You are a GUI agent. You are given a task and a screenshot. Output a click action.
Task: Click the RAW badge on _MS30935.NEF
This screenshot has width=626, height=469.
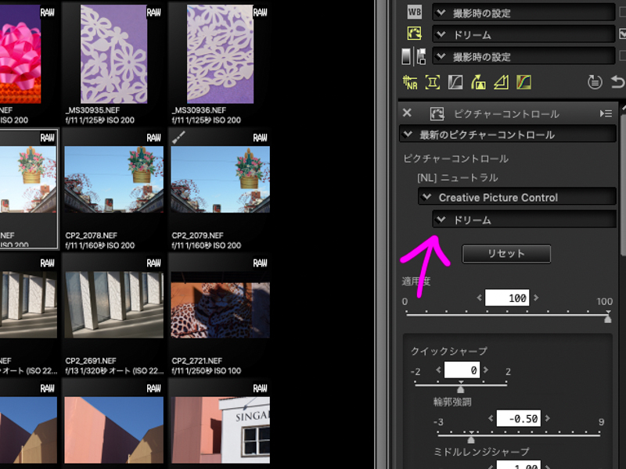point(153,13)
